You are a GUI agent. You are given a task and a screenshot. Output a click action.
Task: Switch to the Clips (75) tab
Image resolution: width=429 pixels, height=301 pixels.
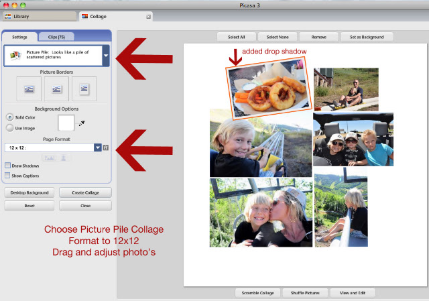pos(56,37)
